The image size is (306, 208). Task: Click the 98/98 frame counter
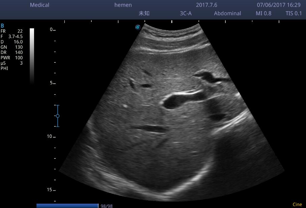coord(107,206)
